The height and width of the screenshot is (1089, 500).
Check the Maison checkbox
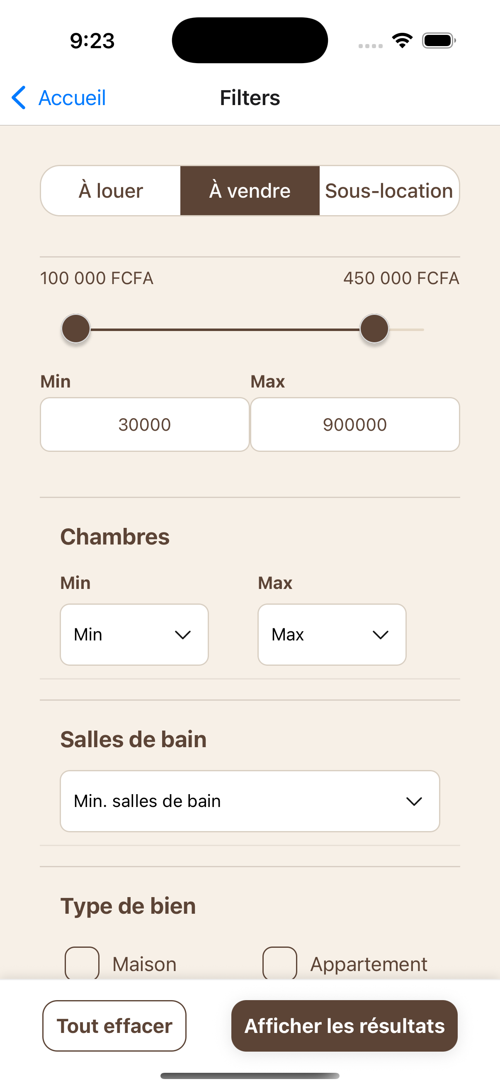tap(82, 963)
